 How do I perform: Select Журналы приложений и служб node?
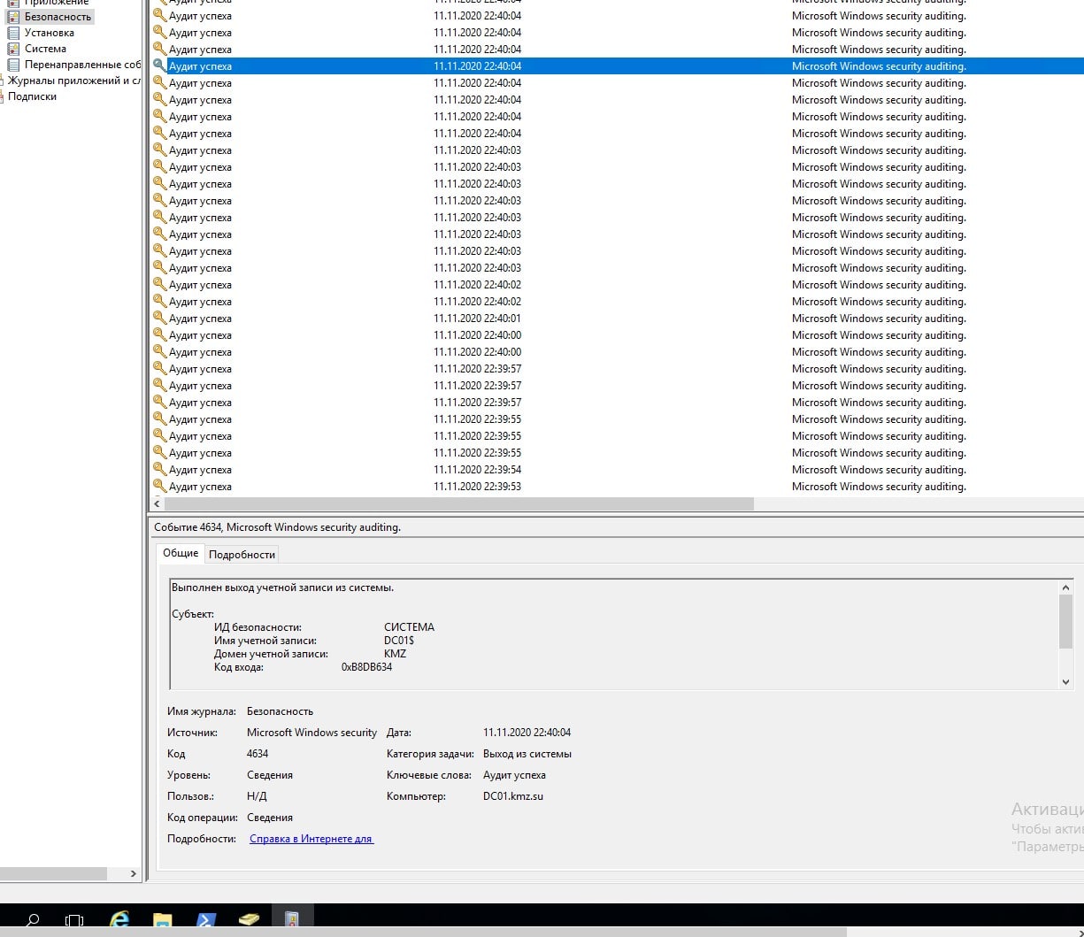(74, 81)
